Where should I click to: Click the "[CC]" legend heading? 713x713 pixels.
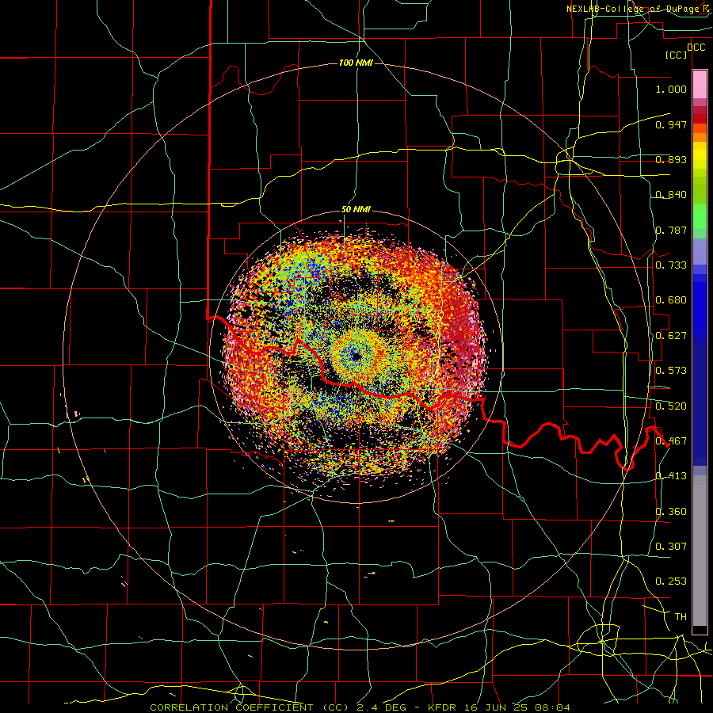point(677,55)
